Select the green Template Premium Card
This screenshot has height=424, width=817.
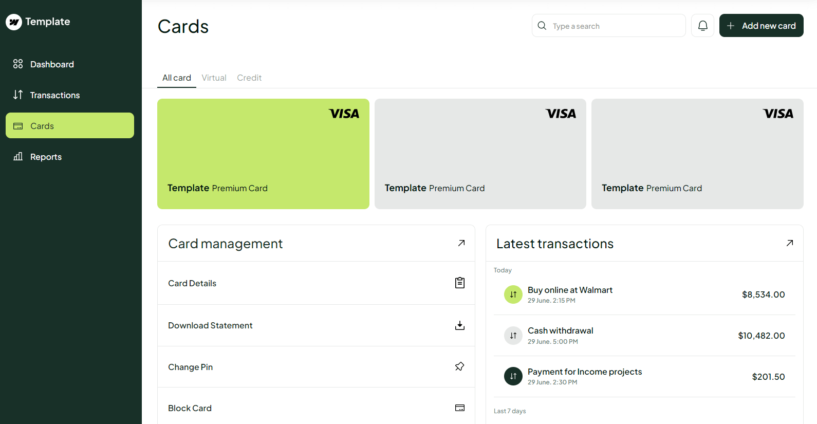click(263, 154)
